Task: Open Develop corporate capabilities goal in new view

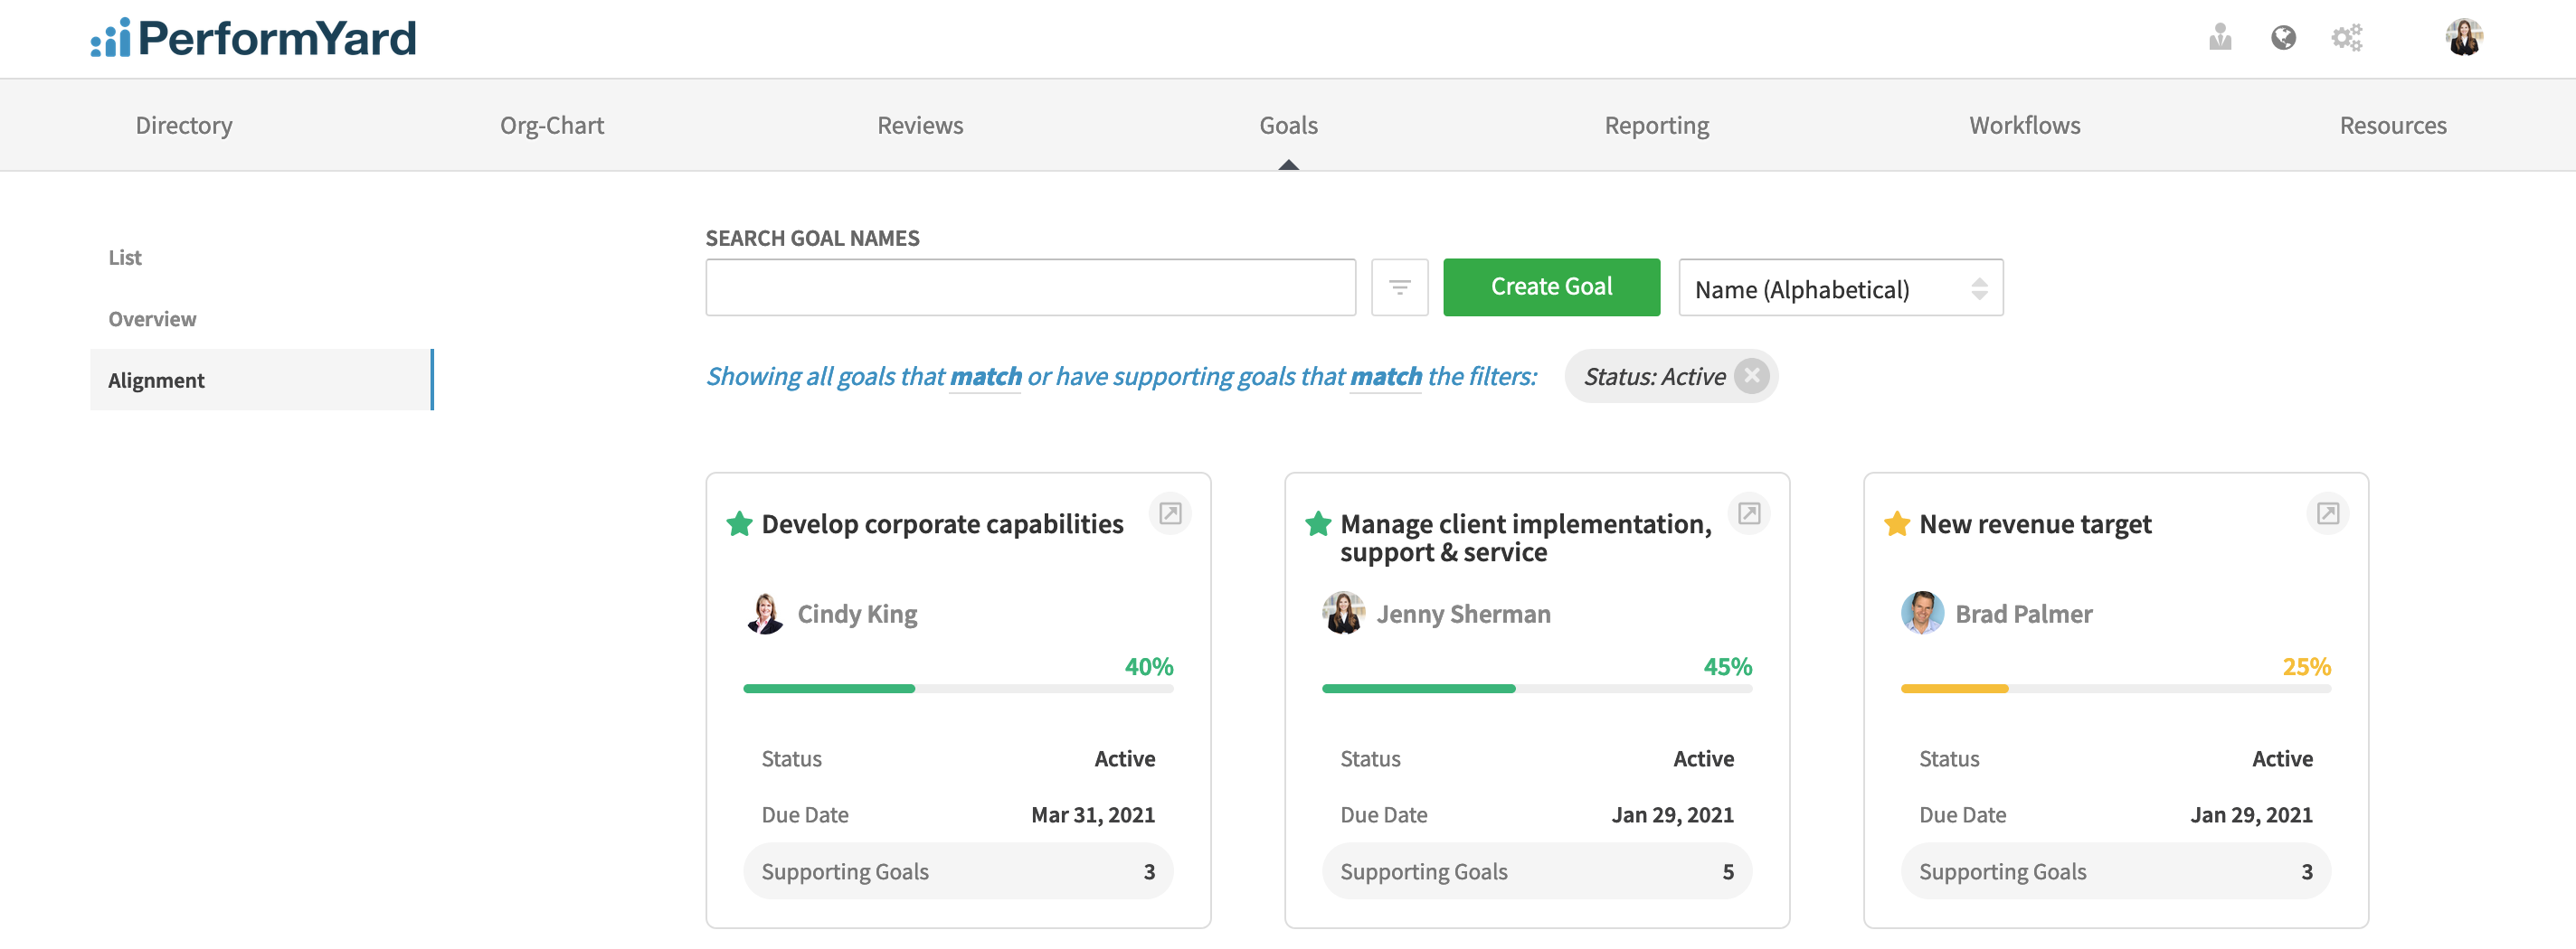Action: coord(1170,513)
